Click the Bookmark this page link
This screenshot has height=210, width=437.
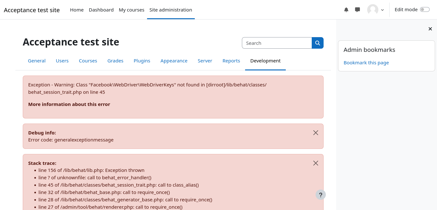[x=366, y=63]
